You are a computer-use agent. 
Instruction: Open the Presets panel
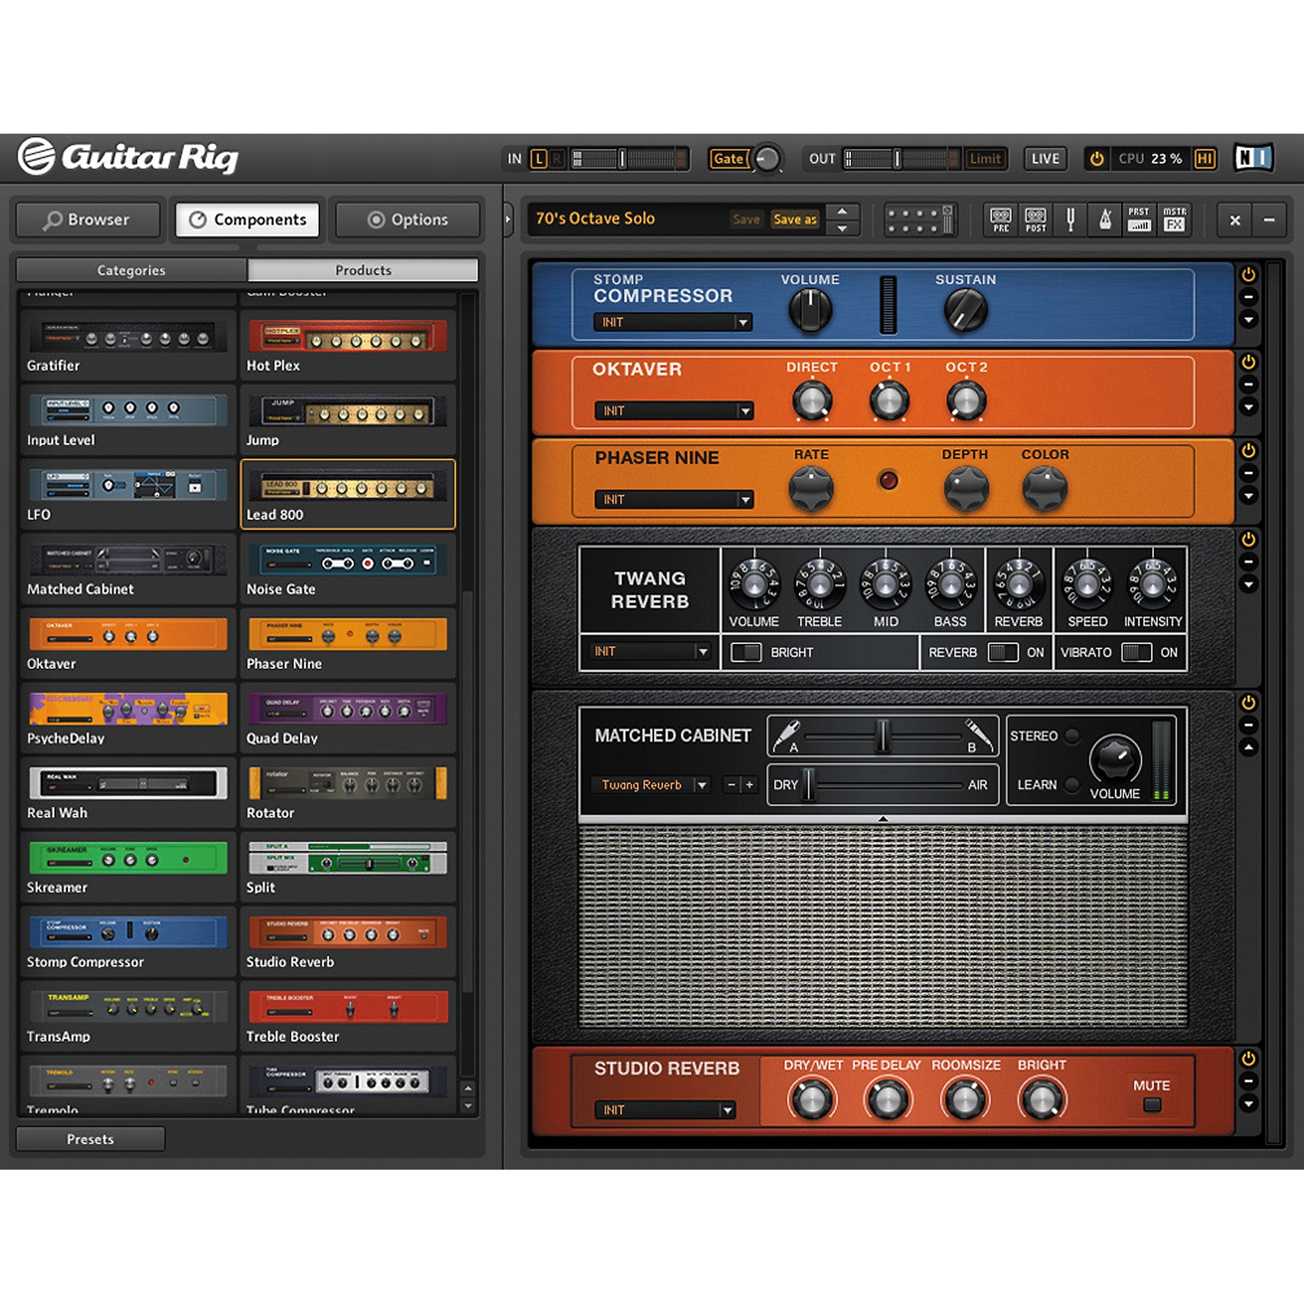pyautogui.click(x=89, y=1138)
